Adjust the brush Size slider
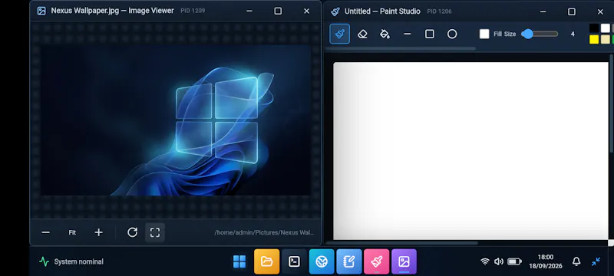The width and height of the screenshot is (614, 276). coord(540,34)
